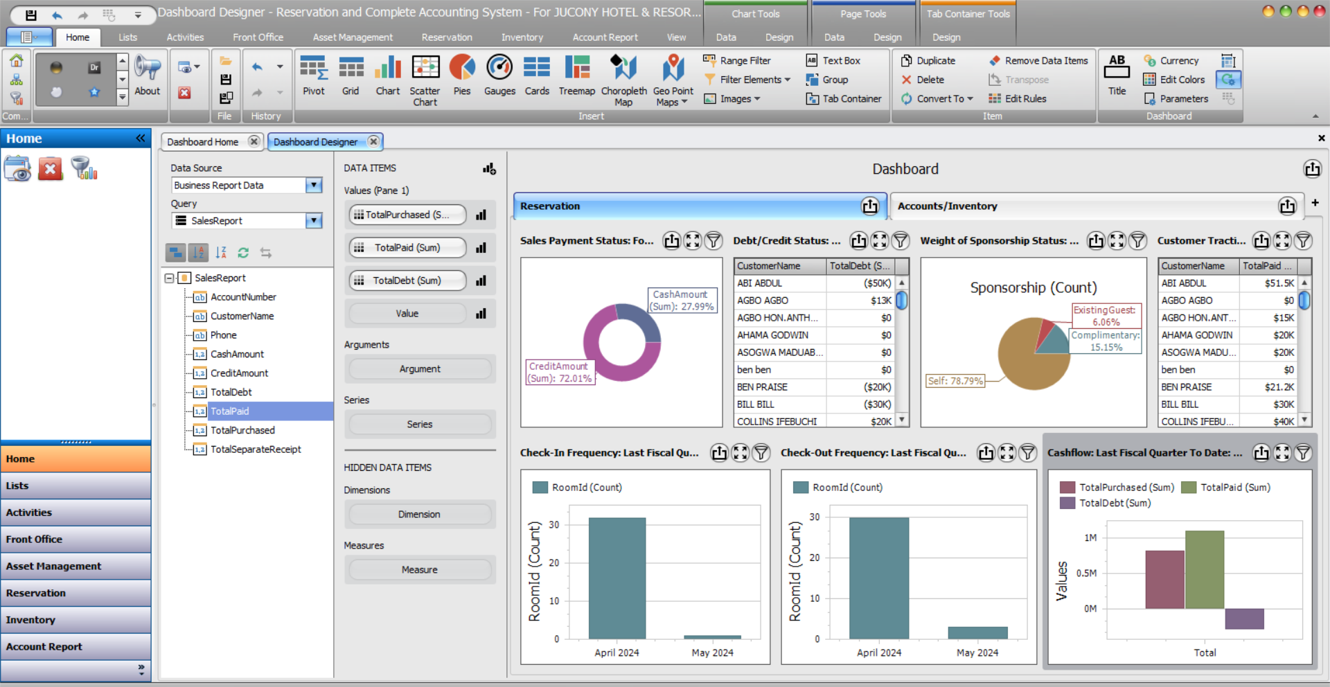Insert a Grid dashboard item
Image resolution: width=1330 pixels, height=687 pixels.
tap(351, 77)
